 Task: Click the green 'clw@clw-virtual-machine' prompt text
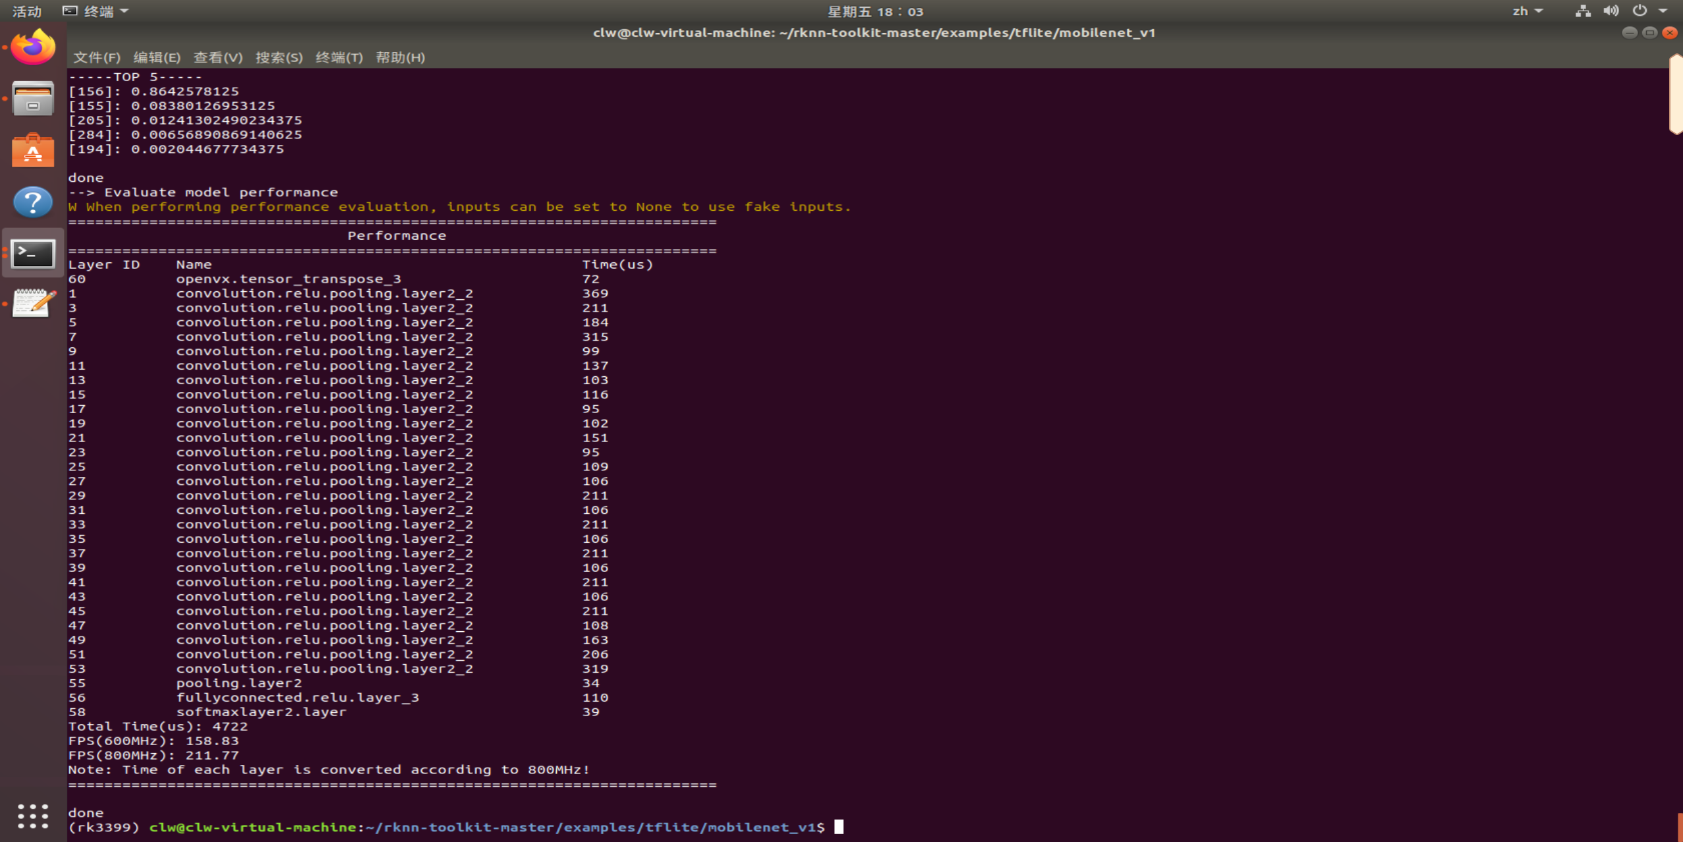(x=253, y=828)
